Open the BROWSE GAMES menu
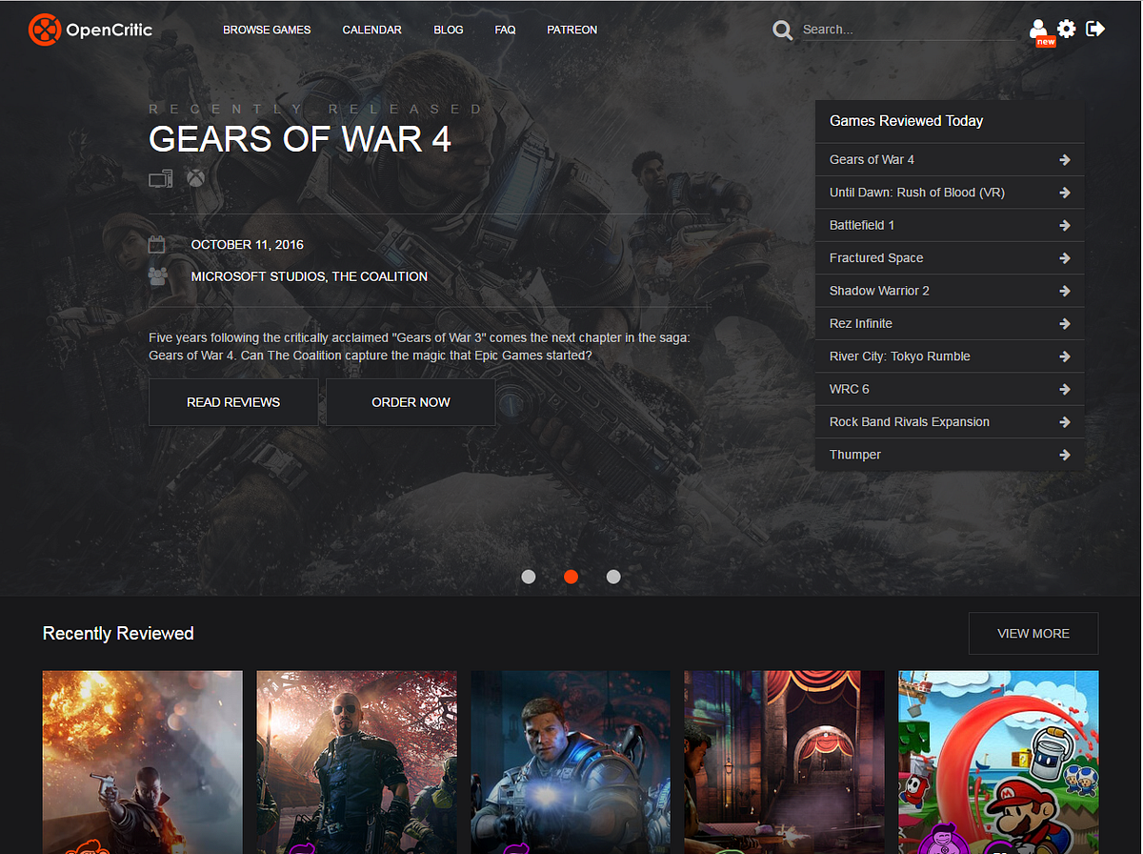1143x854 pixels. coord(267,30)
